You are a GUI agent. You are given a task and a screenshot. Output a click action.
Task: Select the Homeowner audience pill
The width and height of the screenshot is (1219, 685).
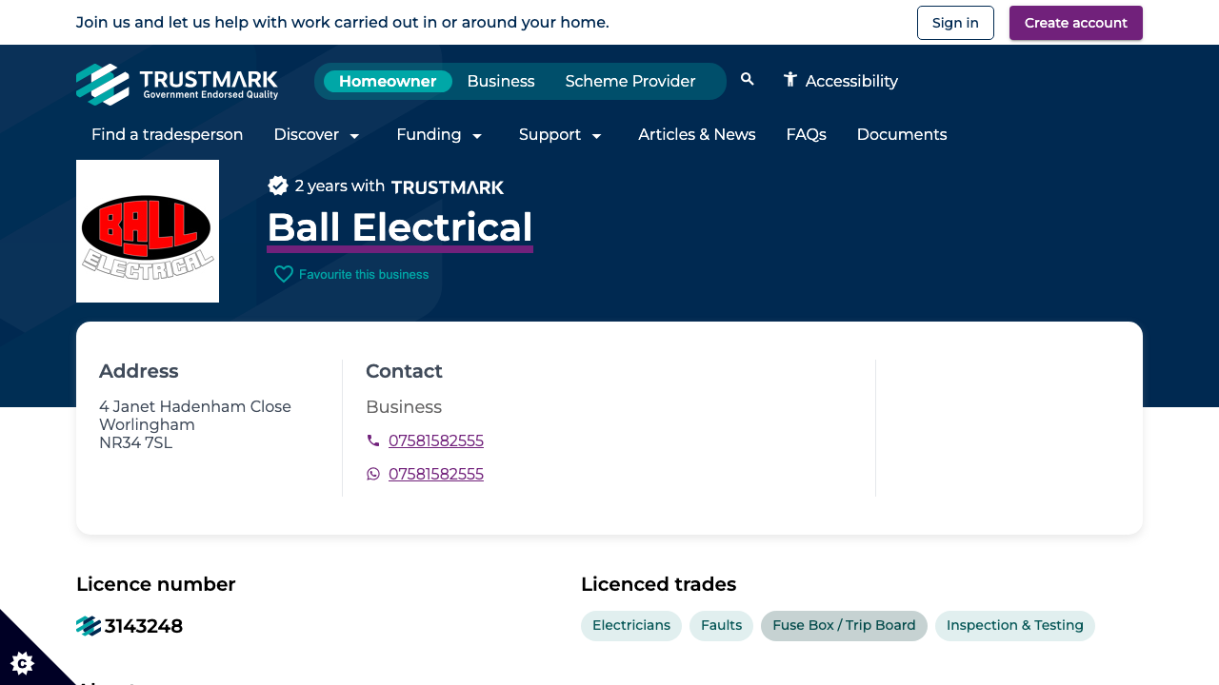388,81
